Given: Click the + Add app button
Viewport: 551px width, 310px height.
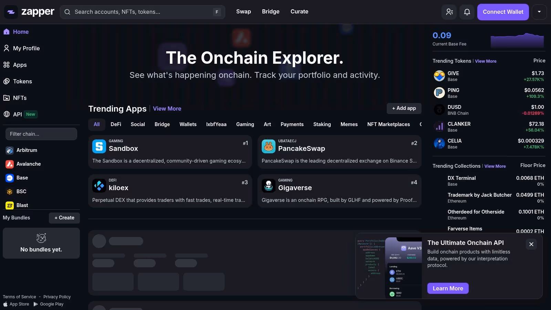Looking at the screenshot, I should tap(404, 108).
